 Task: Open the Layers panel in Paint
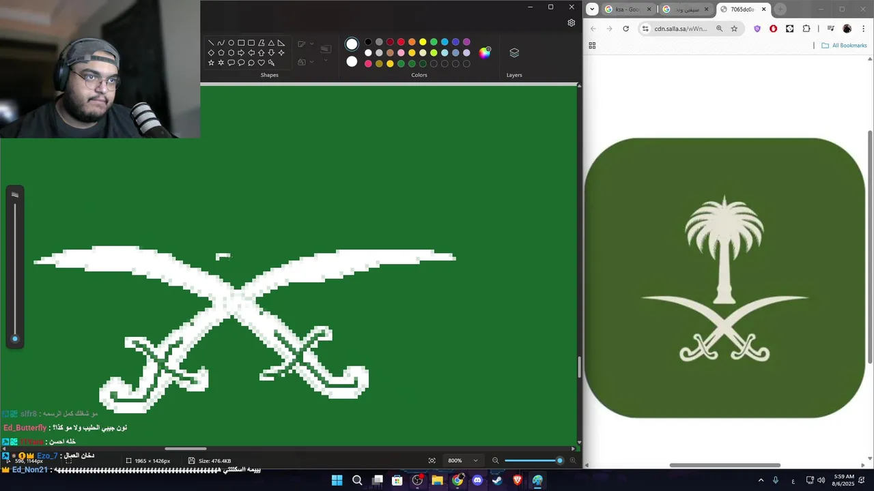pyautogui.click(x=514, y=53)
